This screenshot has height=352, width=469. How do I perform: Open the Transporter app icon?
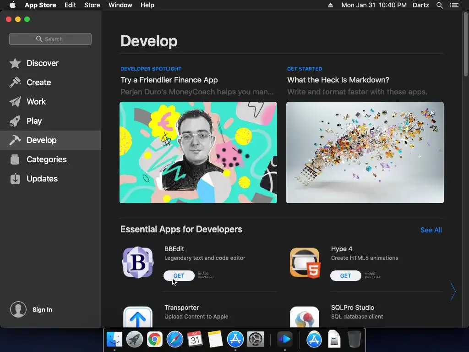(x=138, y=317)
